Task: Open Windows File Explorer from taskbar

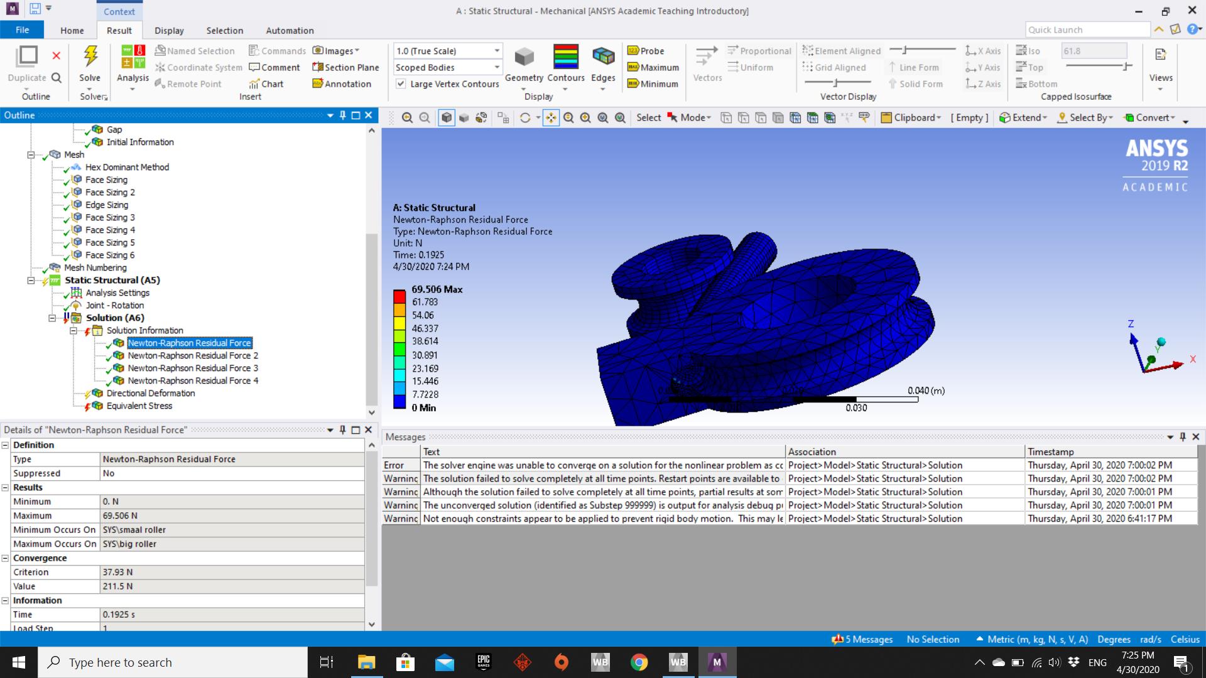Action: pyautogui.click(x=366, y=662)
